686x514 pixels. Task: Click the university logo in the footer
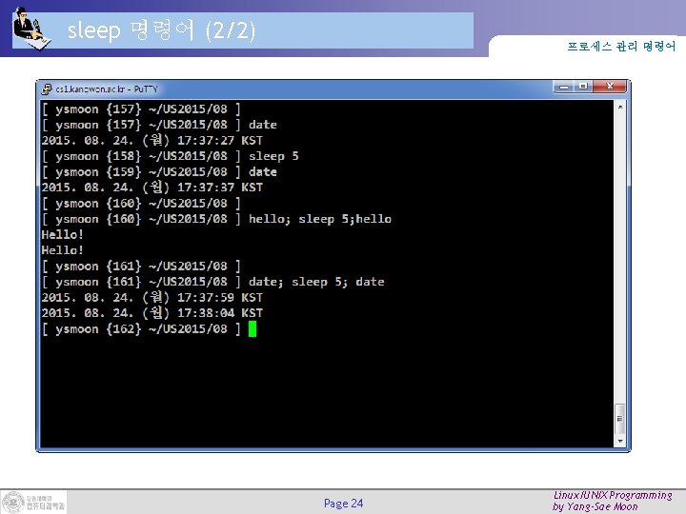[33, 503]
